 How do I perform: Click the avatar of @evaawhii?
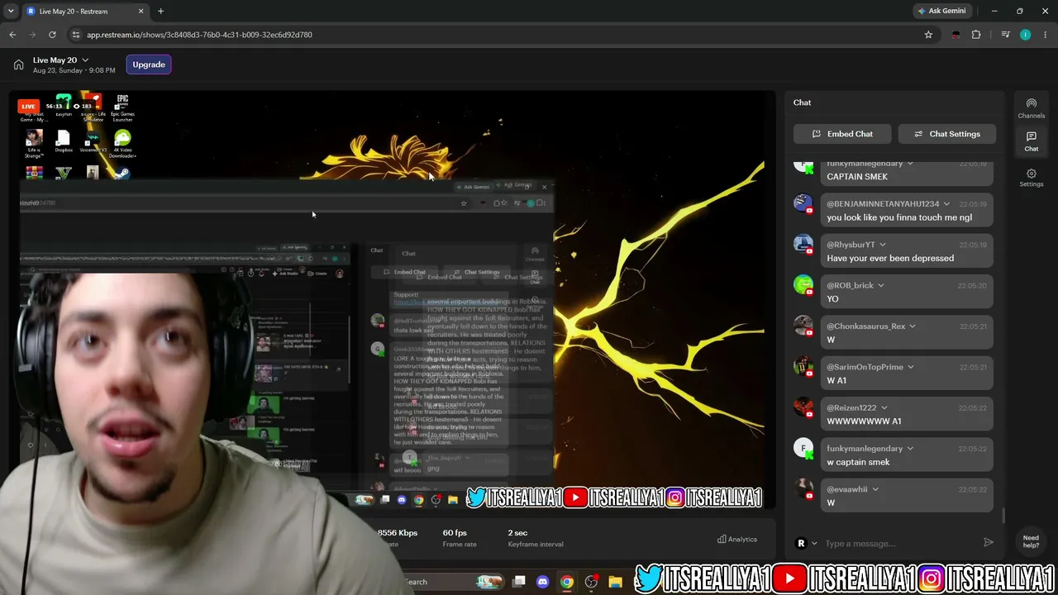point(803,488)
